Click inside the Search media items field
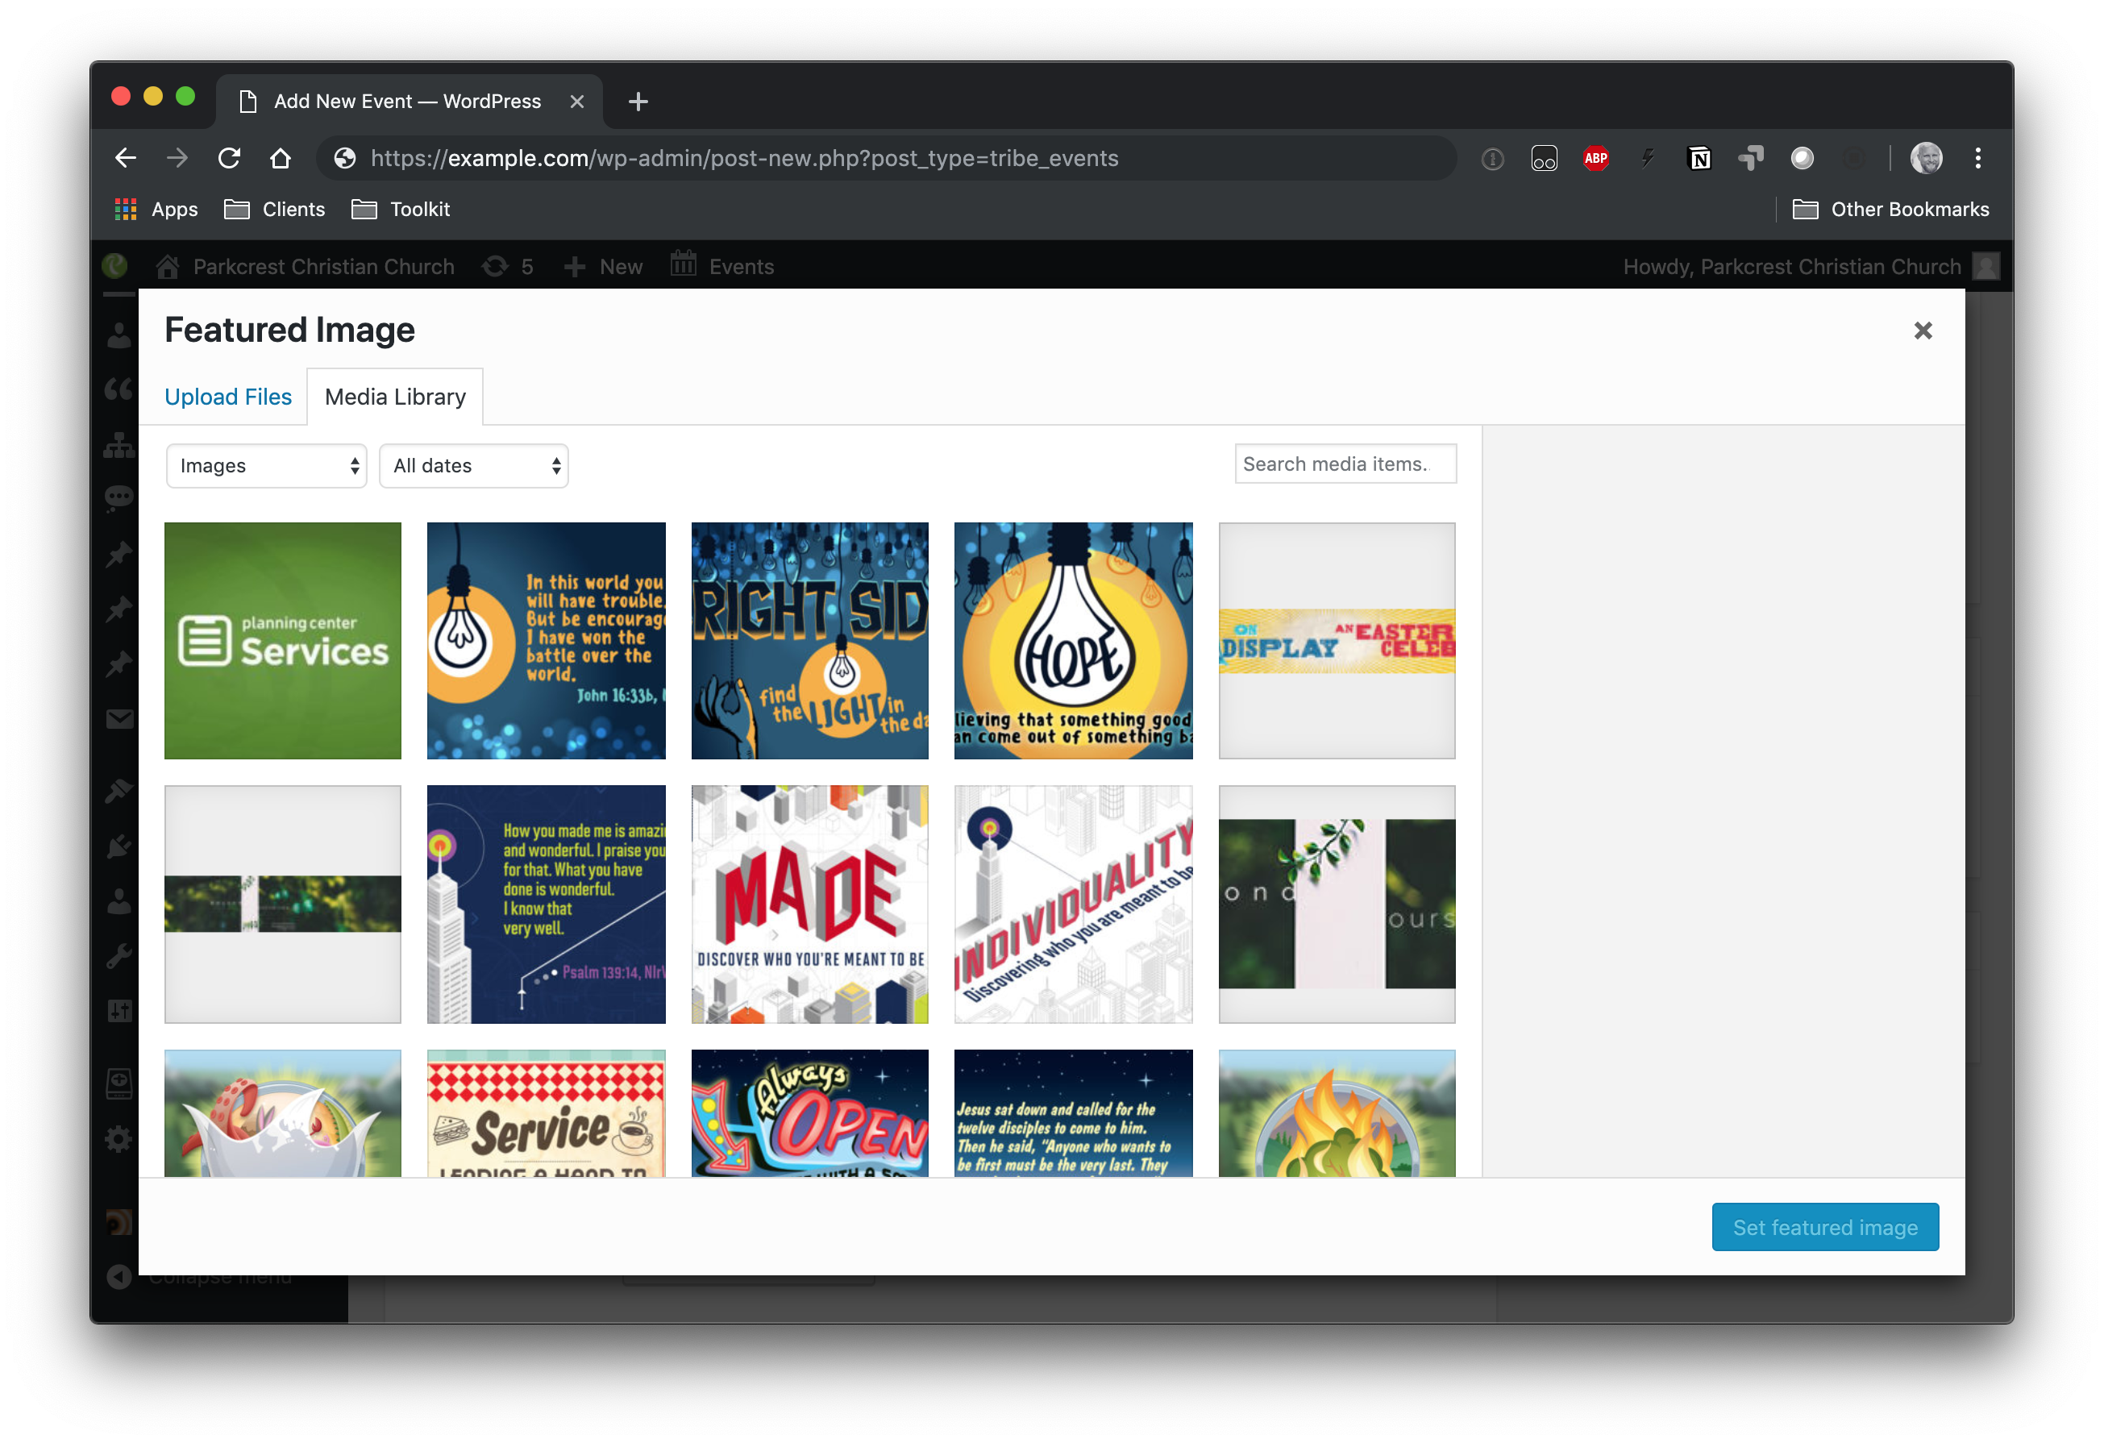 [1343, 465]
